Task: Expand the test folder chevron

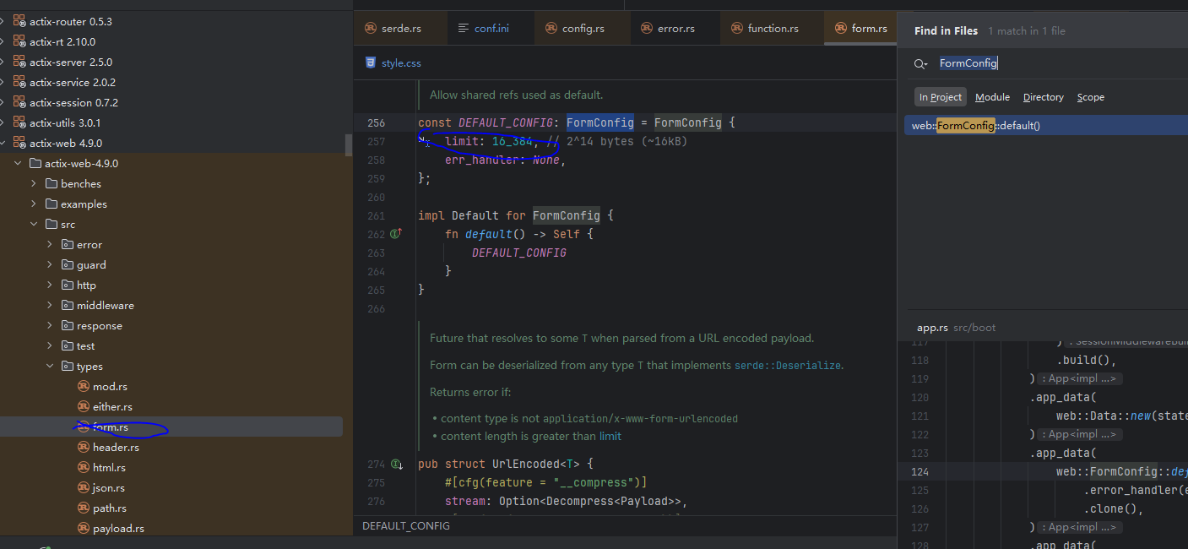Action: pyautogui.click(x=50, y=345)
